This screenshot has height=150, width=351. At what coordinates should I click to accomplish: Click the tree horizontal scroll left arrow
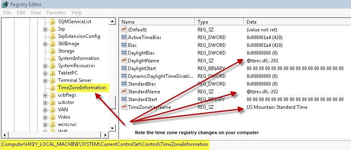(x=5, y=135)
